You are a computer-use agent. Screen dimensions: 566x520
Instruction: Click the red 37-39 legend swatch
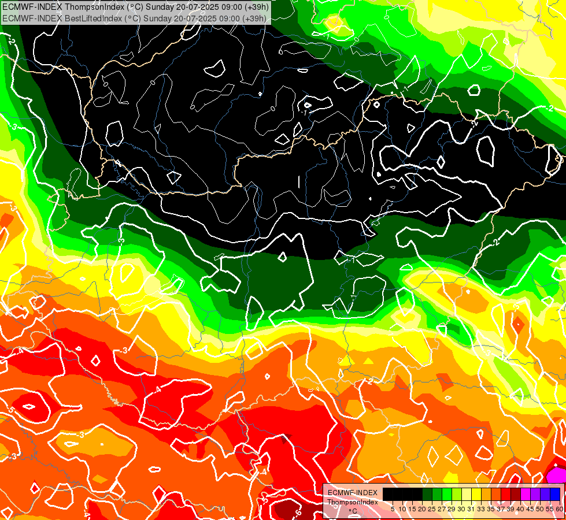506,494
